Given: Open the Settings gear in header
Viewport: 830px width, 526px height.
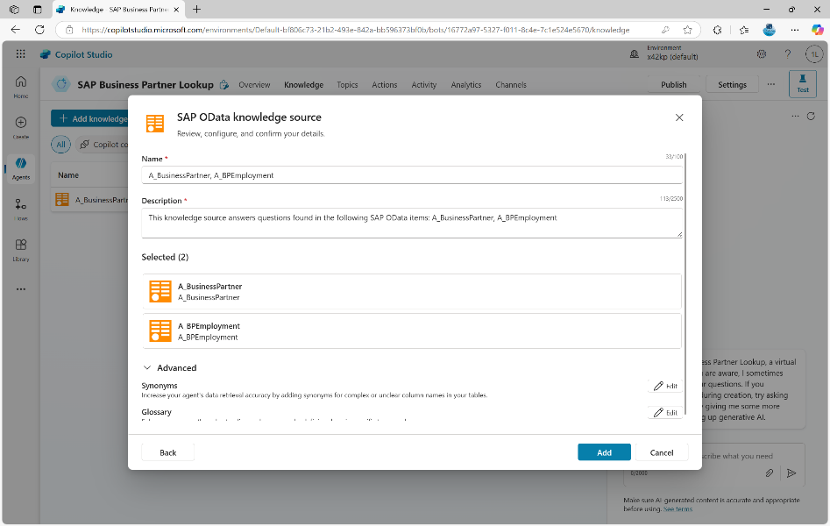Looking at the screenshot, I should click(762, 54).
